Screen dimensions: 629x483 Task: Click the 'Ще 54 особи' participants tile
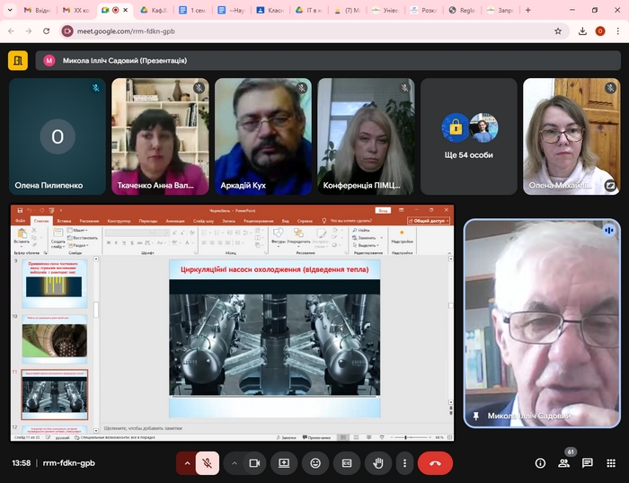click(469, 136)
